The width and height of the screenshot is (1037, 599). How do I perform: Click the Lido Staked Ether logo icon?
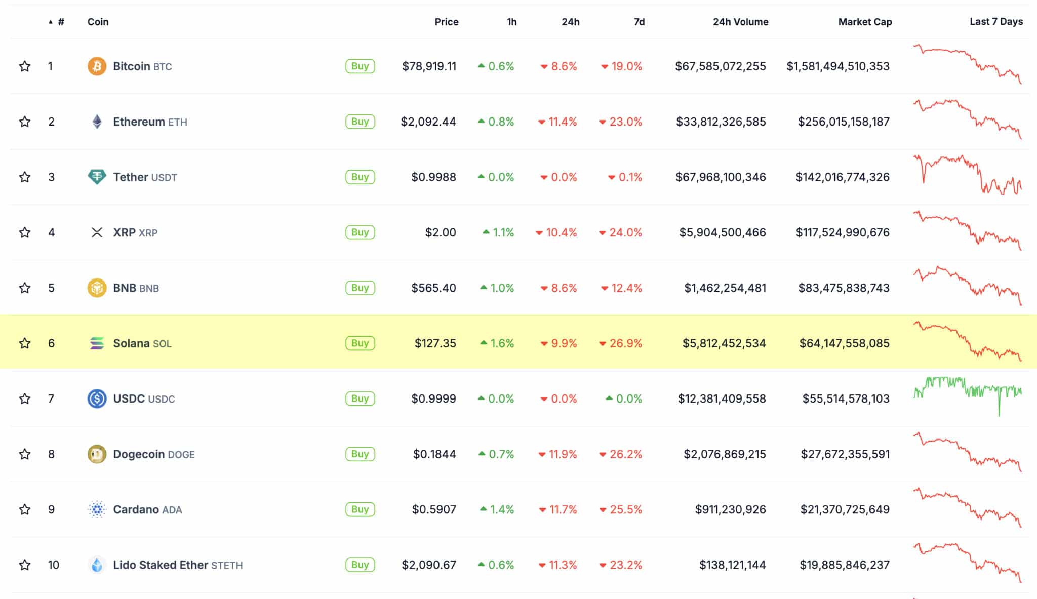97,565
